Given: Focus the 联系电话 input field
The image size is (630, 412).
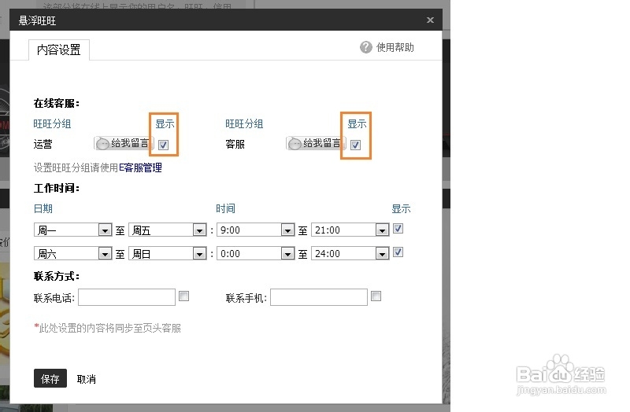Looking at the screenshot, I should point(127,297).
